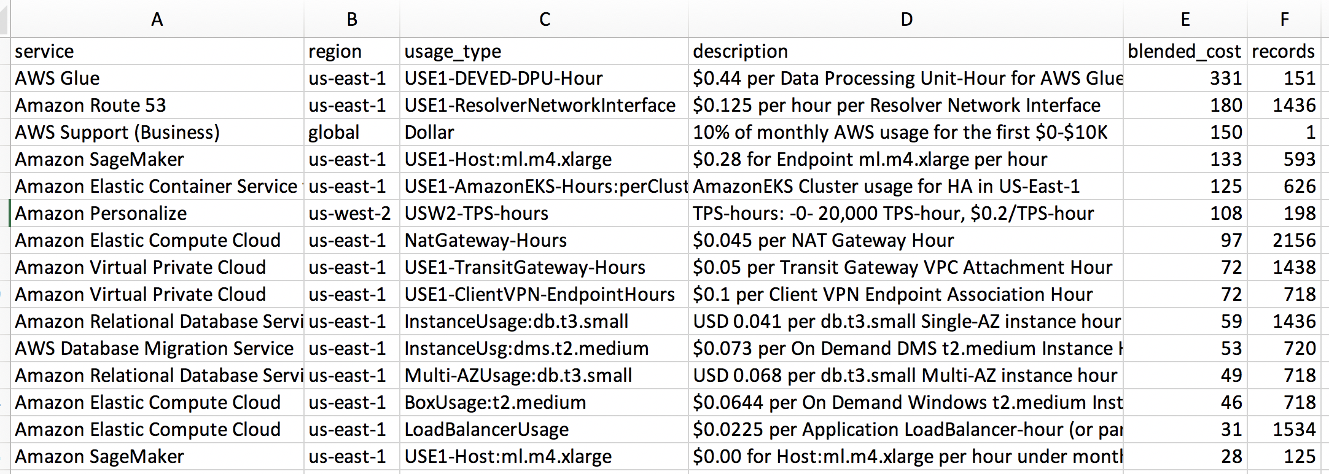Image resolution: width=1329 pixels, height=474 pixels.
Task: Click the '$0.045 per NAT Gateway Hour' cell
Action: [906, 241]
